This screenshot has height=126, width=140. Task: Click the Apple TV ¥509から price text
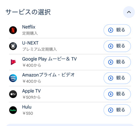[x=32, y=97]
